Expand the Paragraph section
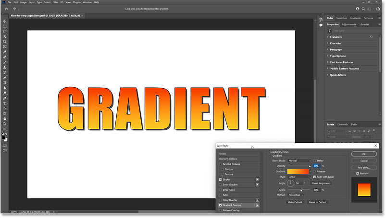 (327, 50)
